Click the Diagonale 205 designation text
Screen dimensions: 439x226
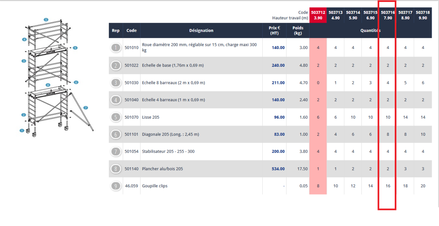[170, 134]
